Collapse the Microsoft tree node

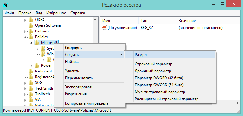pos(31,43)
